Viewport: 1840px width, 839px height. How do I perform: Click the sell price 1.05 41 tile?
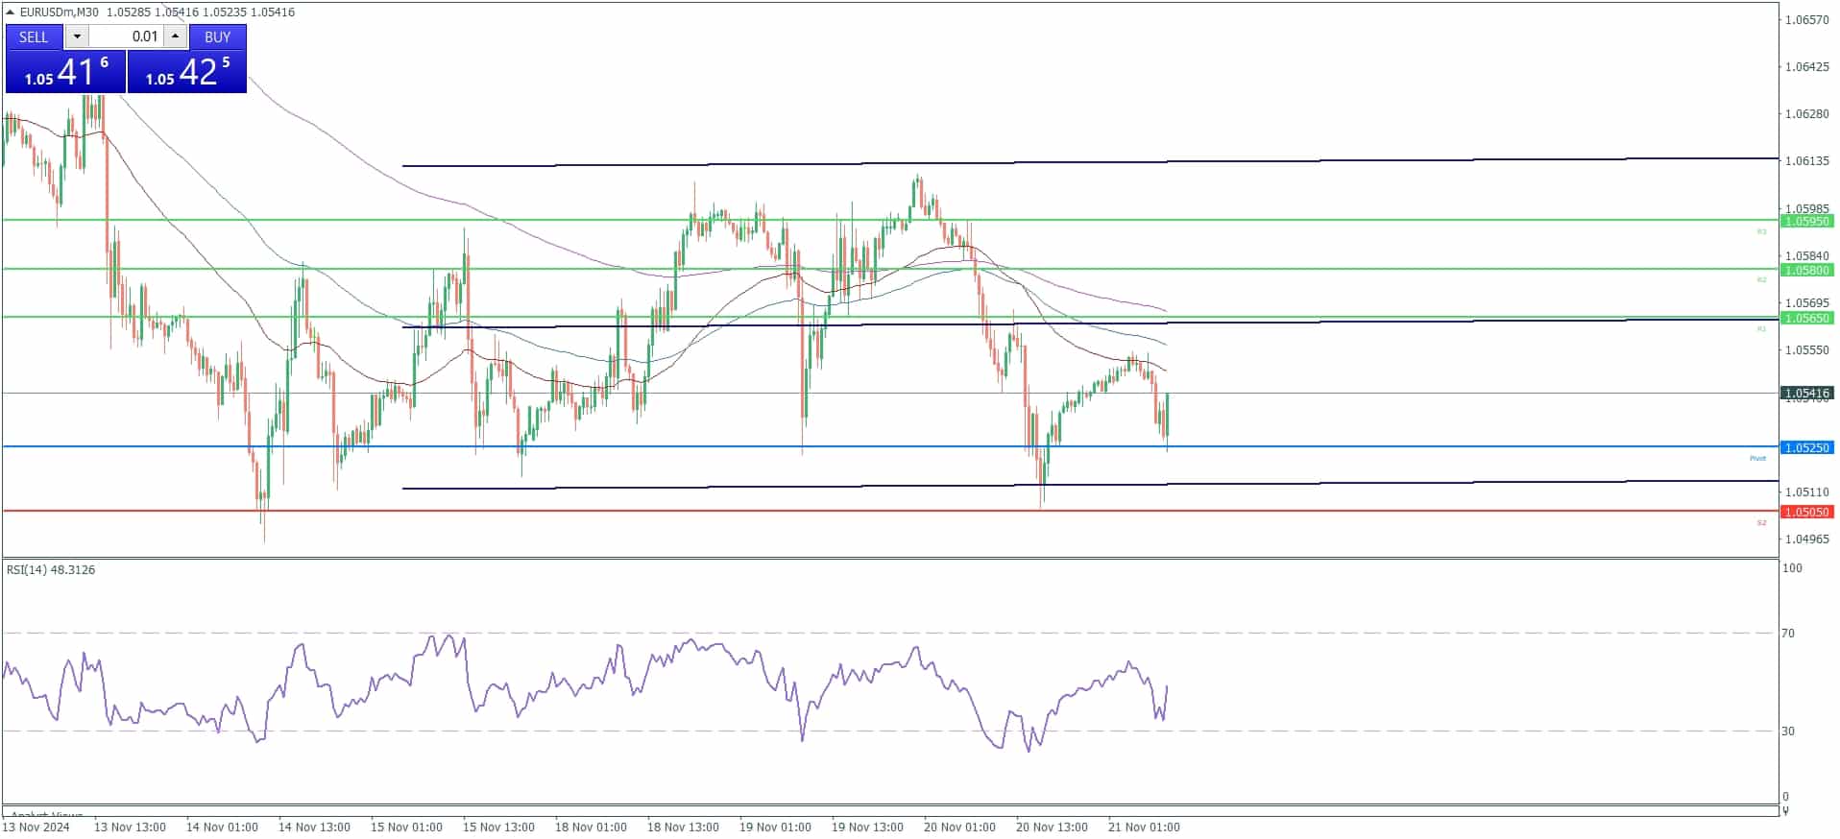(x=65, y=72)
